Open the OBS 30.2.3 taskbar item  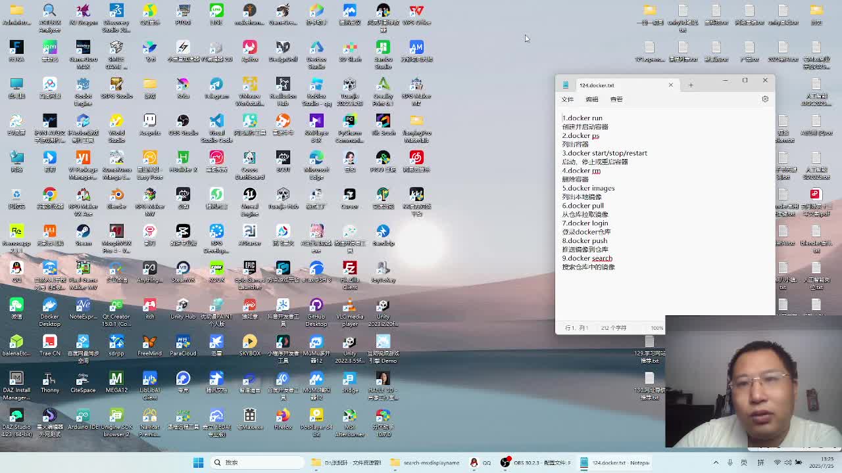(536, 462)
